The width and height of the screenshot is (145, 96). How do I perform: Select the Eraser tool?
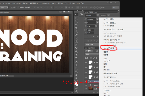76,48
